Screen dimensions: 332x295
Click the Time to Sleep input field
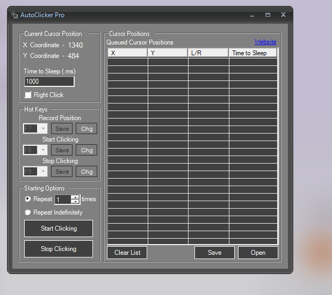[x=49, y=82]
